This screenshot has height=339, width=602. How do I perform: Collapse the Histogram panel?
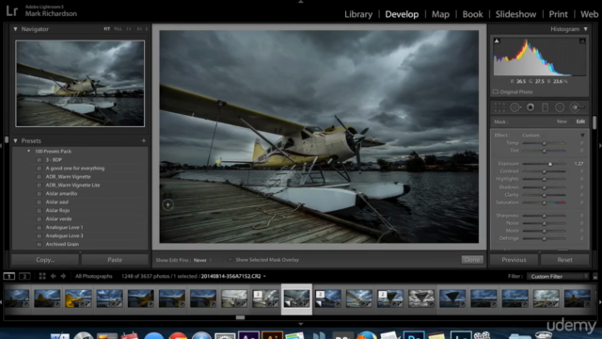click(x=585, y=29)
